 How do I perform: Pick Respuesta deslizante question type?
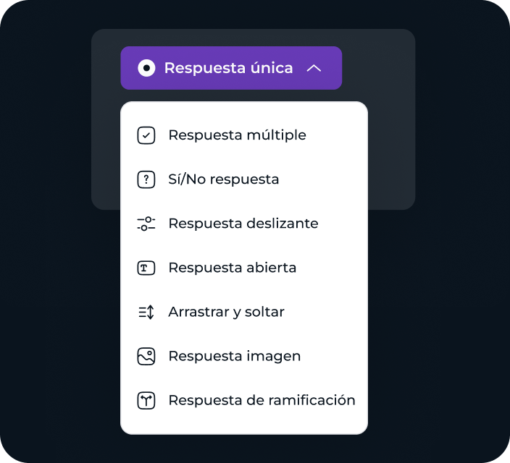(243, 224)
